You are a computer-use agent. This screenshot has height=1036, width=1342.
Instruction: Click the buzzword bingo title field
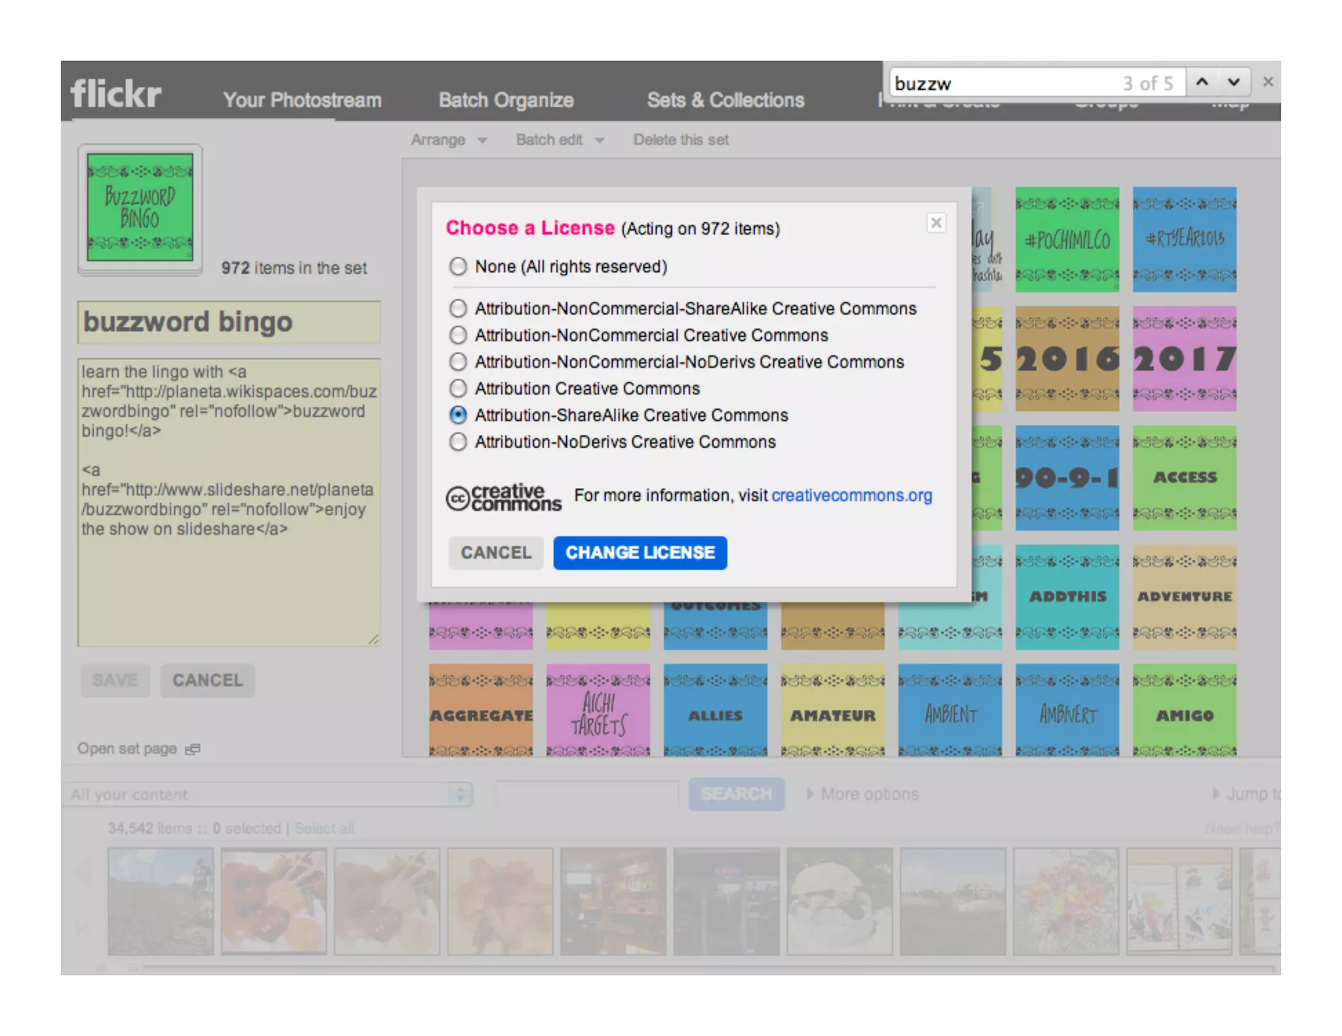[229, 322]
